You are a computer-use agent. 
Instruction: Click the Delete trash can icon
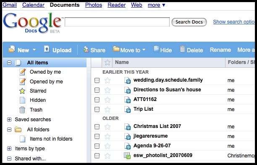(x=182, y=49)
